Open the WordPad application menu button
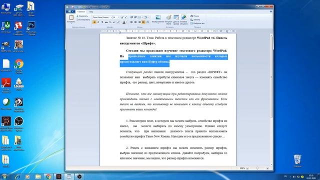320x180 pixels. (x=71, y=11)
